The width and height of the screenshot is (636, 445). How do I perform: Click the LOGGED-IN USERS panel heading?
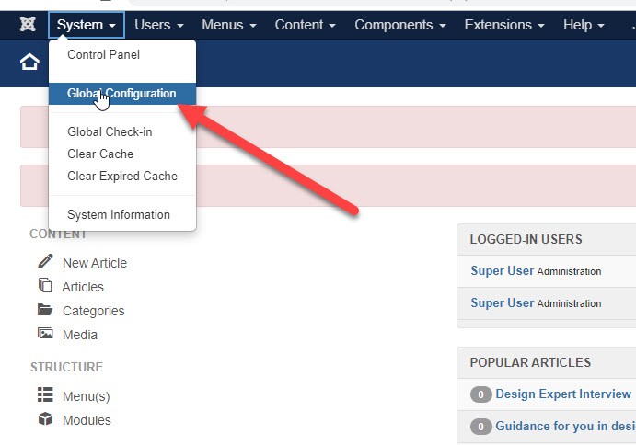click(x=526, y=239)
